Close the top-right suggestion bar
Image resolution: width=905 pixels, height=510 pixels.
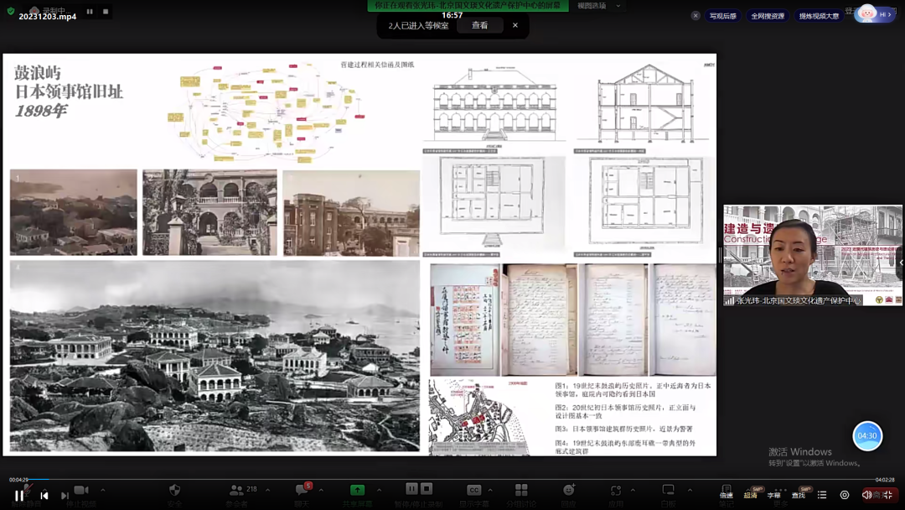pyautogui.click(x=696, y=16)
